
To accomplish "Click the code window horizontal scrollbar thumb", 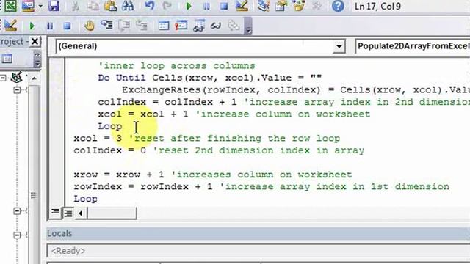I will point(112,213).
